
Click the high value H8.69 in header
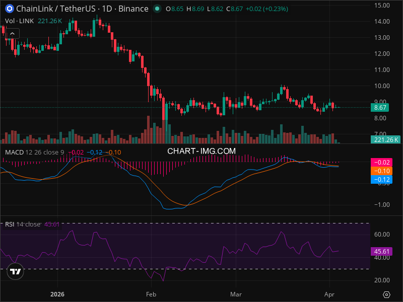click(195, 9)
